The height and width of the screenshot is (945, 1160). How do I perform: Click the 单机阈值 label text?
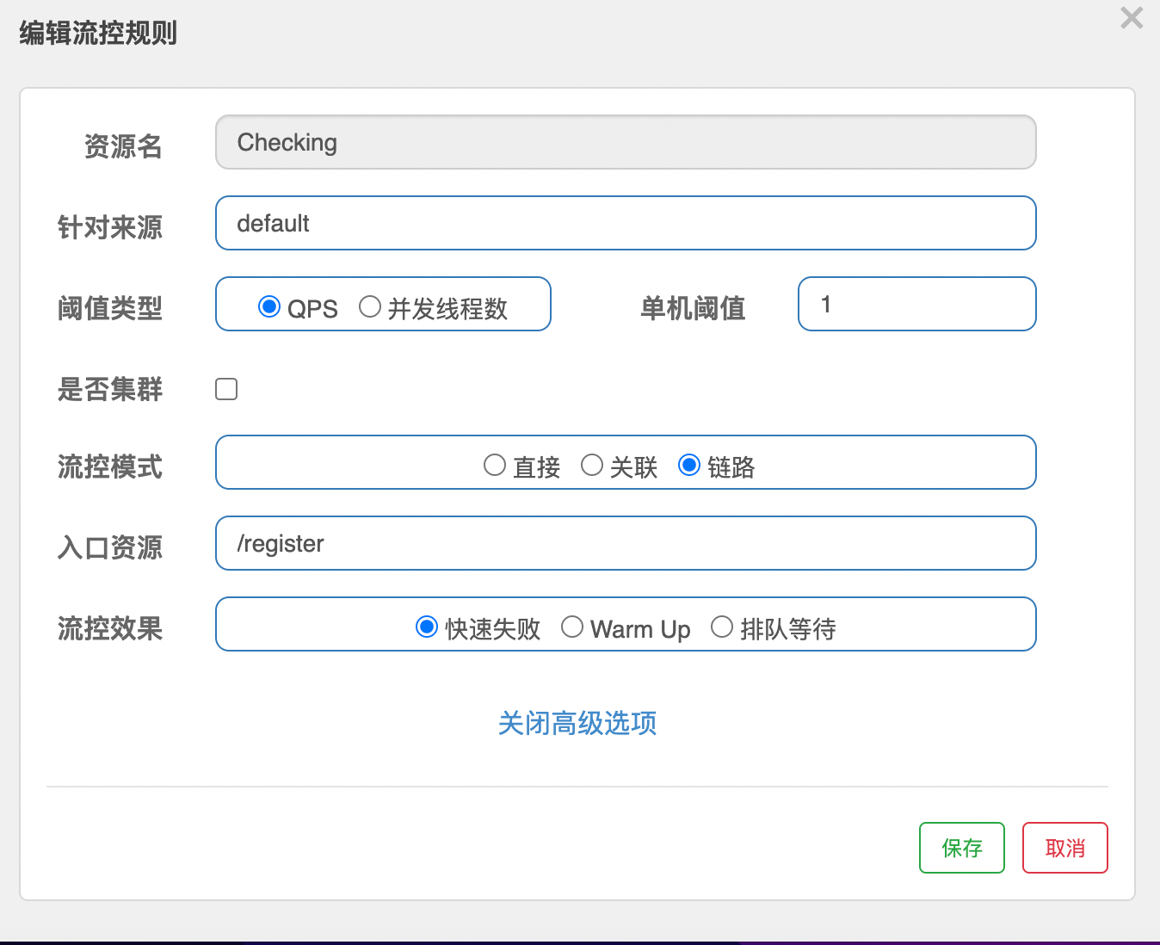coord(693,308)
